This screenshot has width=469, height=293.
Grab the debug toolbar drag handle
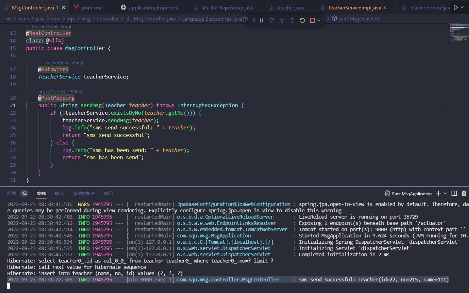point(254,20)
